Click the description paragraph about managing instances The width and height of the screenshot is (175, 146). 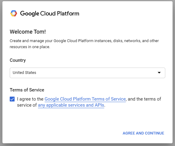tap(84, 44)
